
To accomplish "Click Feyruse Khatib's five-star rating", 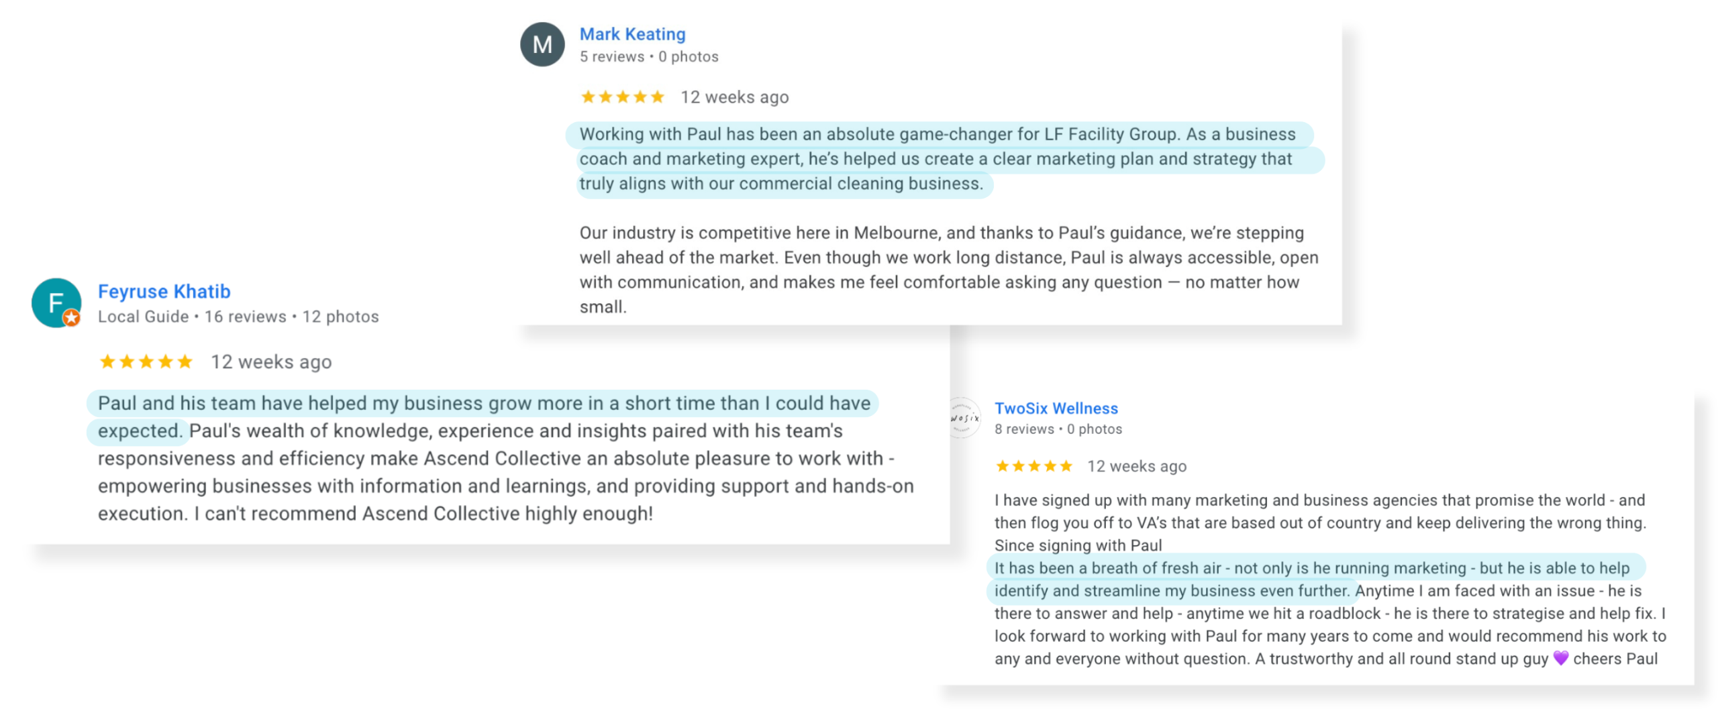I will click(x=146, y=362).
